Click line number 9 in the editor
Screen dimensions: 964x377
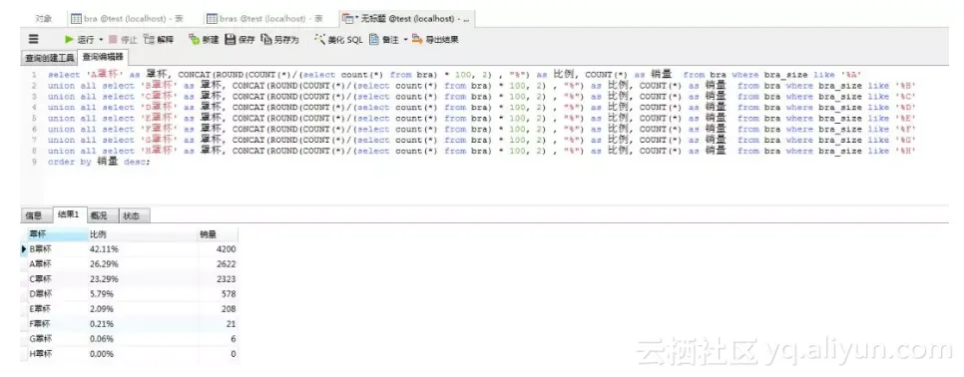34,163
